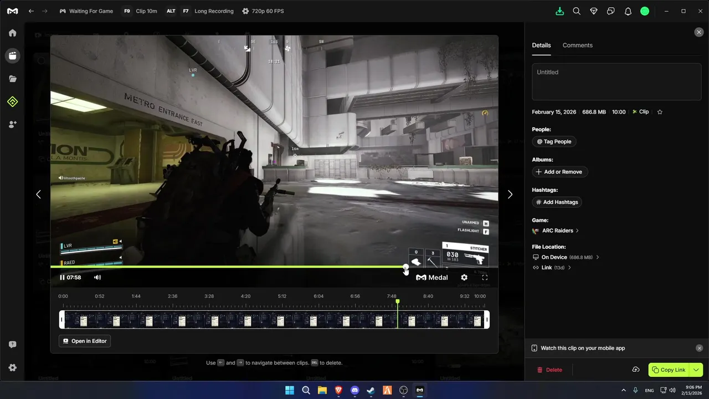
Task: Click the right trim handle on timeline
Action: [x=487, y=320]
